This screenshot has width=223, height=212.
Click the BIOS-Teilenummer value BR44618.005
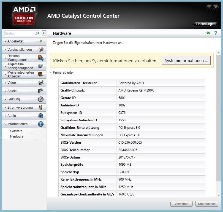tap(128, 150)
